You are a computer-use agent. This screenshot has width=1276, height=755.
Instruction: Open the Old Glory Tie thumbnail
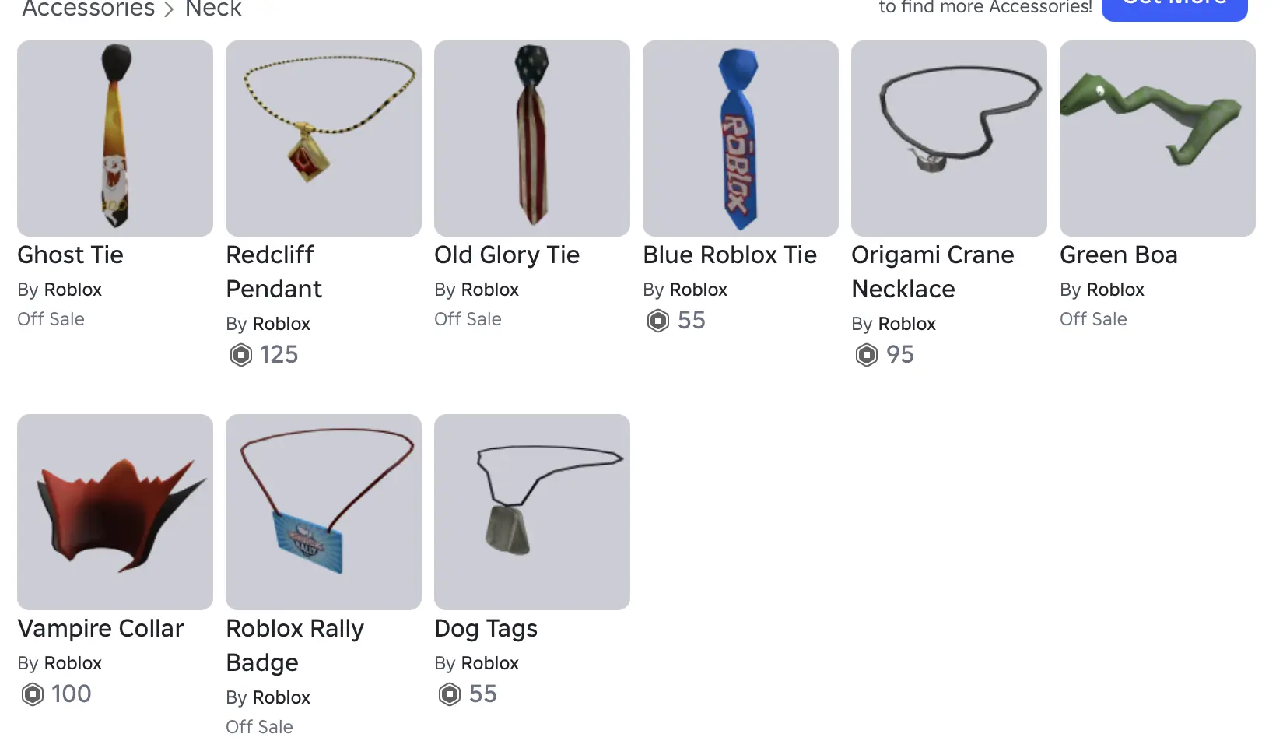click(532, 139)
